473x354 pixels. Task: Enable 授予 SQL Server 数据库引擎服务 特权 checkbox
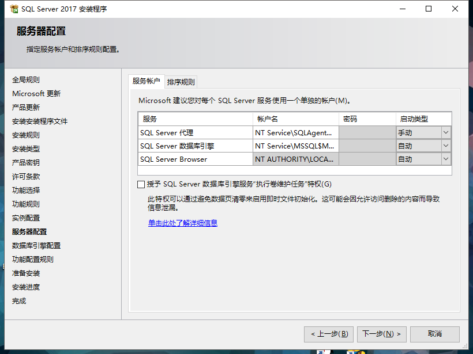pyautogui.click(x=141, y=184)
